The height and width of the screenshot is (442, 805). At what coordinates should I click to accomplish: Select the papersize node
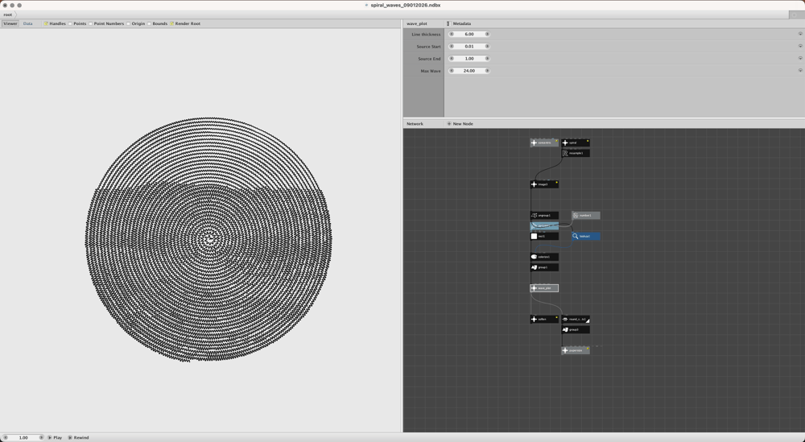tap(575, 350)
